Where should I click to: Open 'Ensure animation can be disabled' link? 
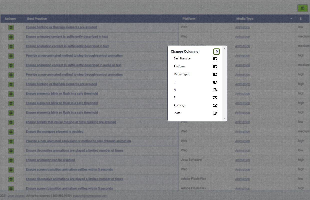click(50, 160)
